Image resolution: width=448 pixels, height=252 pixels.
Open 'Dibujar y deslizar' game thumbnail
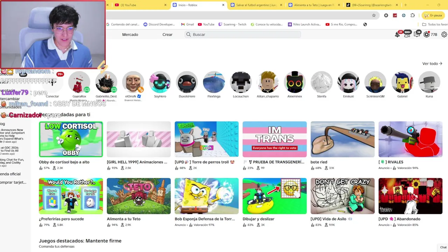[x=274, y=196]
